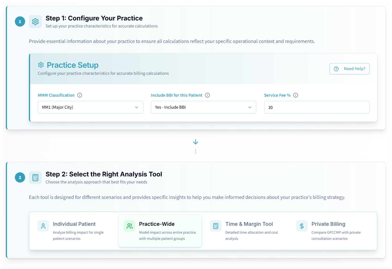
Task: Click the Practice Setup cog icon
Action: 41,65
